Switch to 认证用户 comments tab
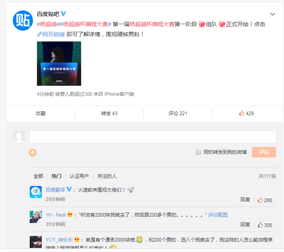This screenshot has height=252, width=284. [x=79, y=176]
